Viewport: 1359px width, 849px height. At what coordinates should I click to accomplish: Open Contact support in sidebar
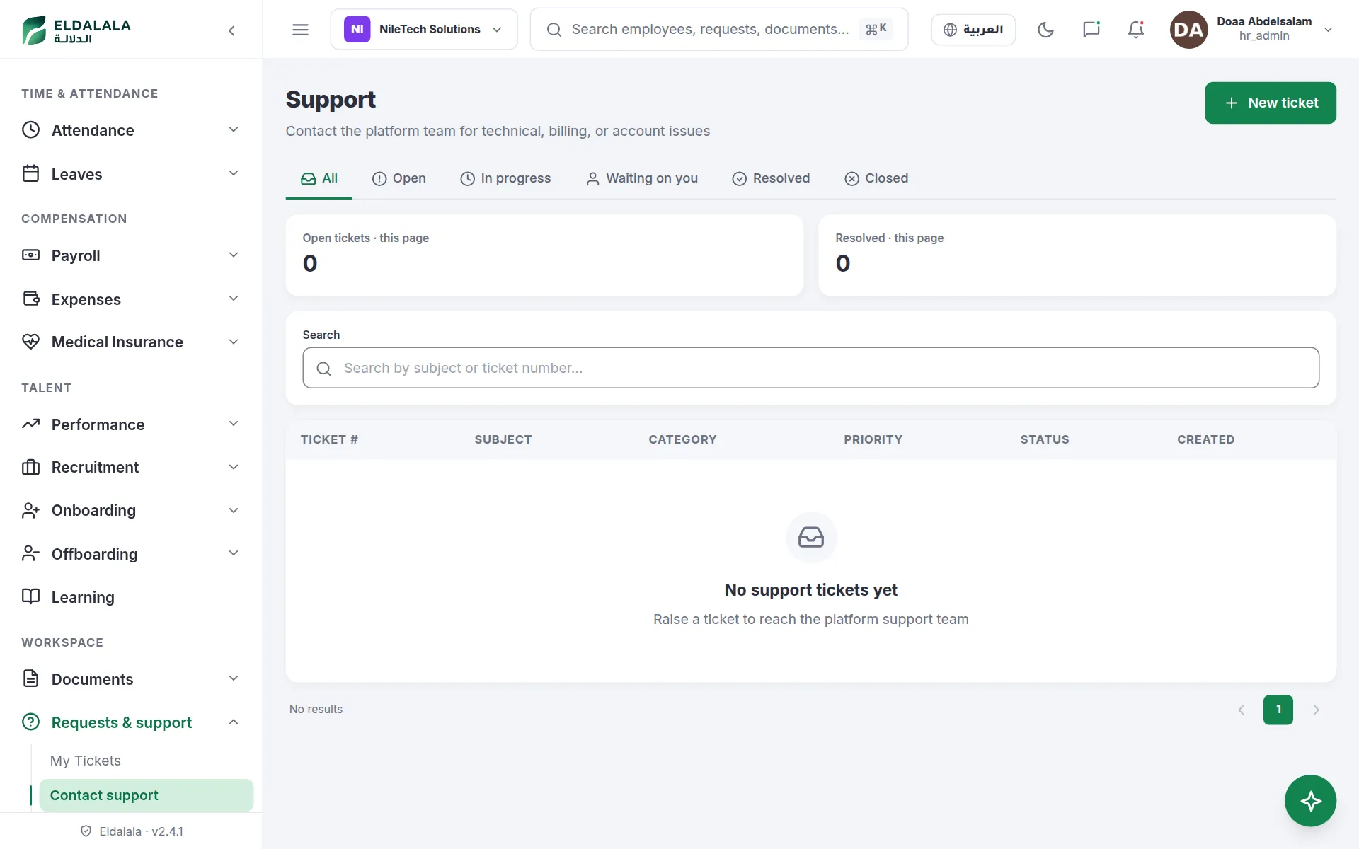[147, 795]
